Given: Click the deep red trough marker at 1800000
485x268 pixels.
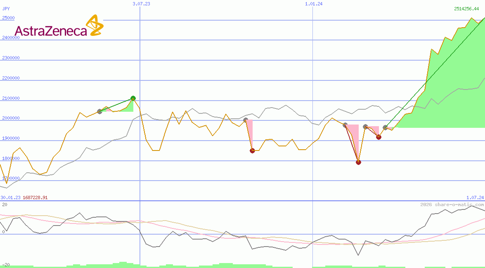Looking at the screenshot, I should point(358,162).
